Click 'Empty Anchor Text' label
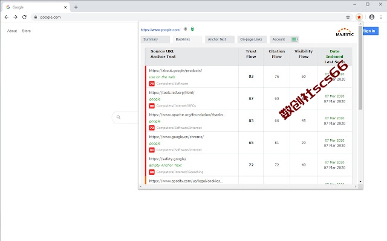Screen dimensions: 387x241 click(x=165, y=165)
